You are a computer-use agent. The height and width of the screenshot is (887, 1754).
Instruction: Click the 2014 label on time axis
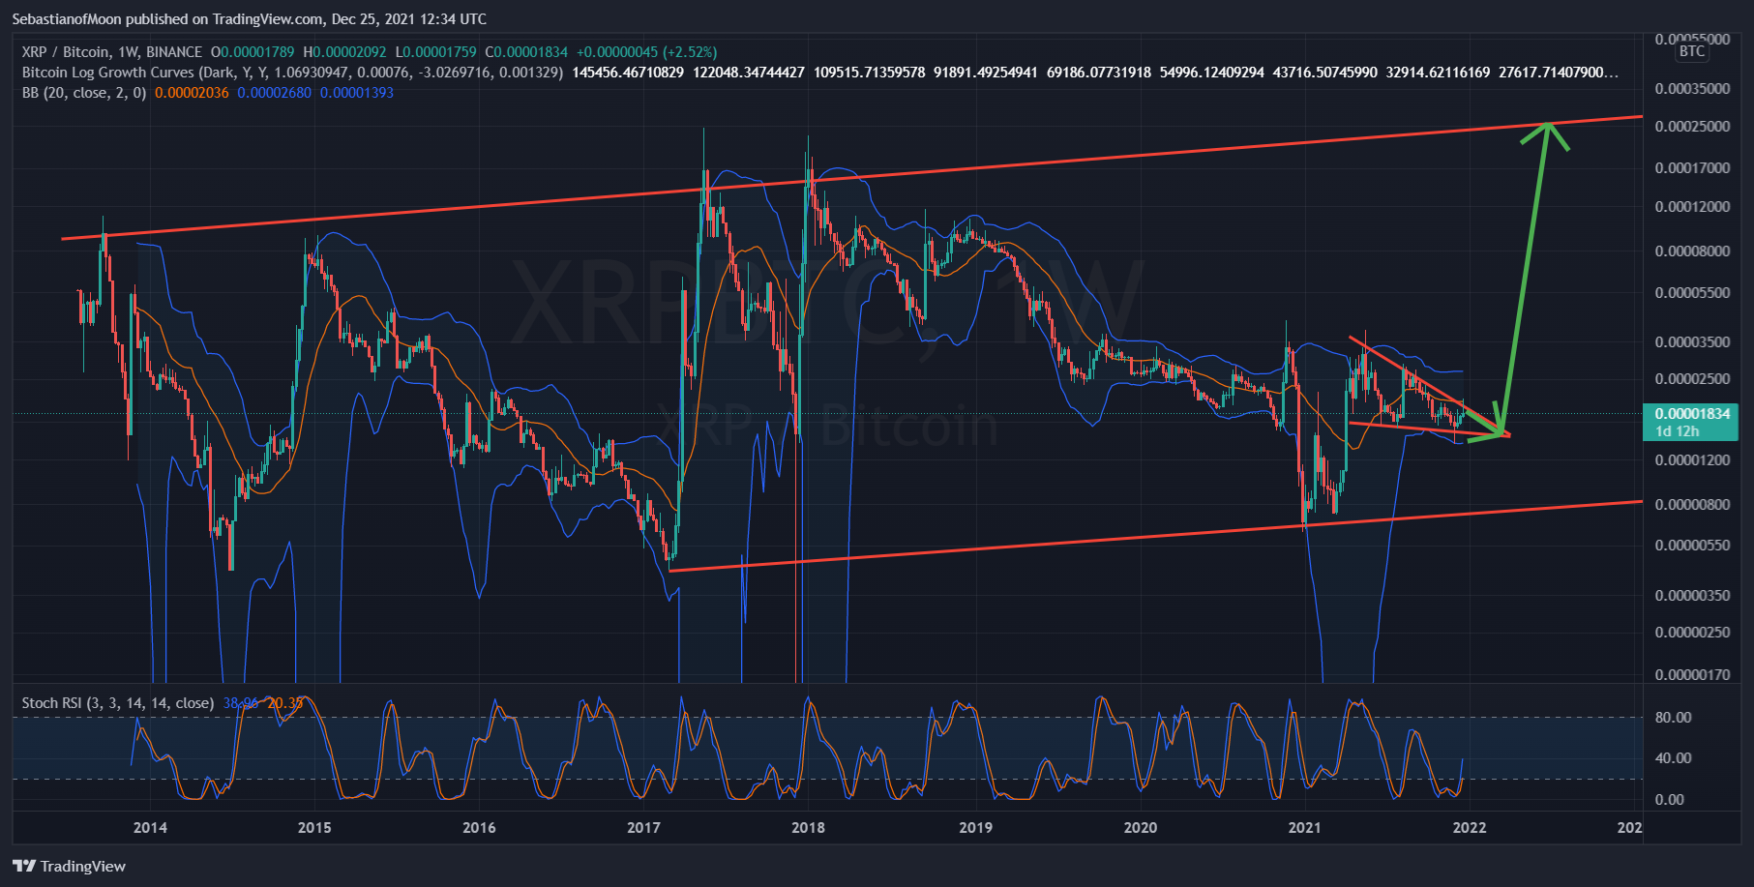(150, 827)
